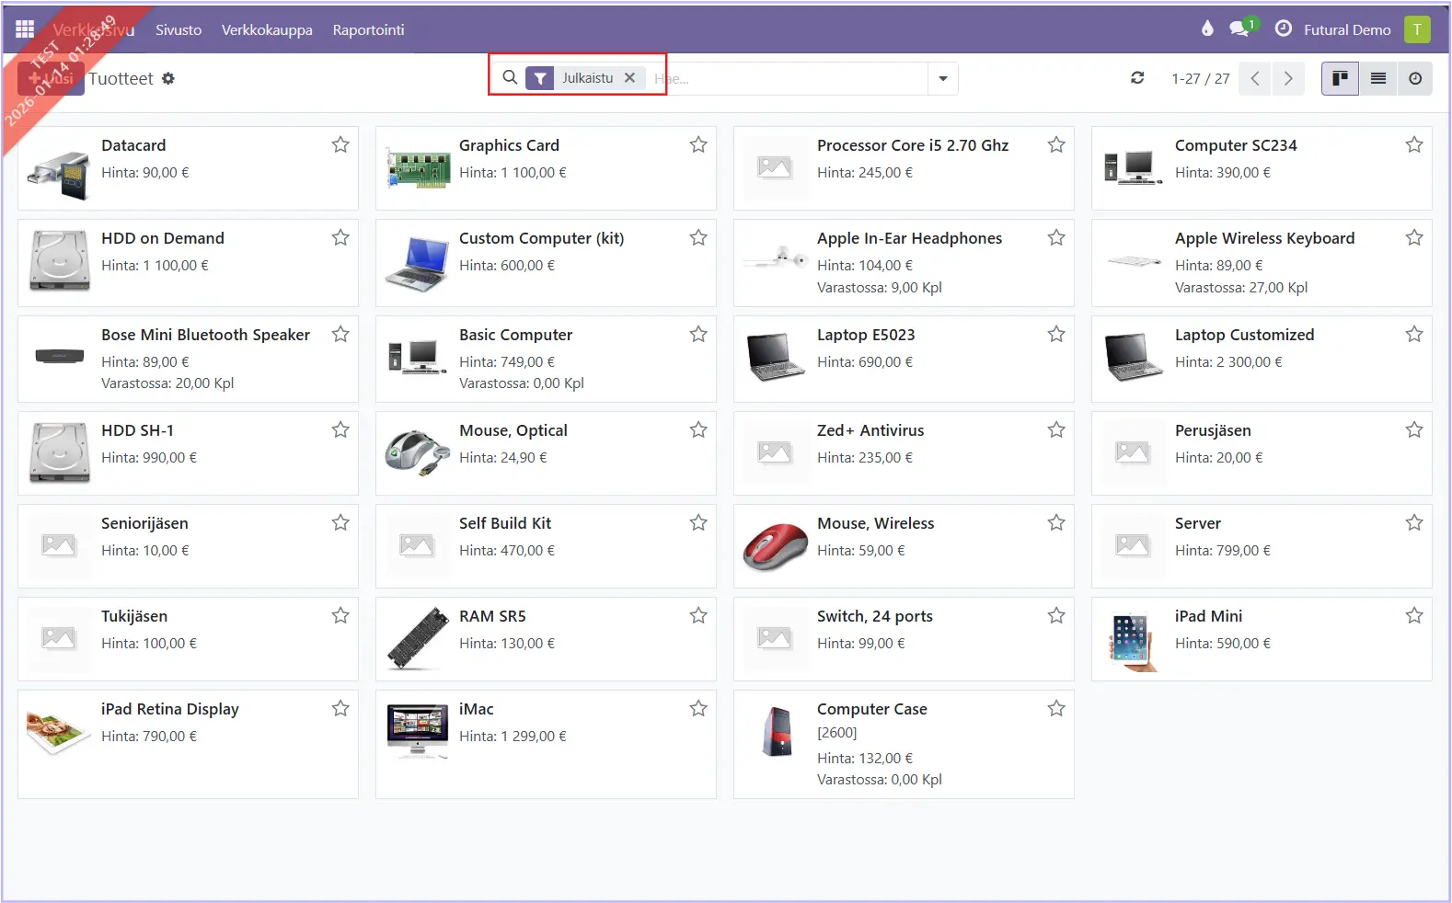Image resolution: width=1452 pixels, height=903 pixels.
Task: Open the main apps grid menu
Action: point(25,29)
